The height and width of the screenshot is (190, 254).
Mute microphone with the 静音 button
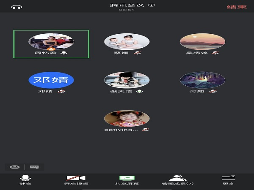coord(25,179)
